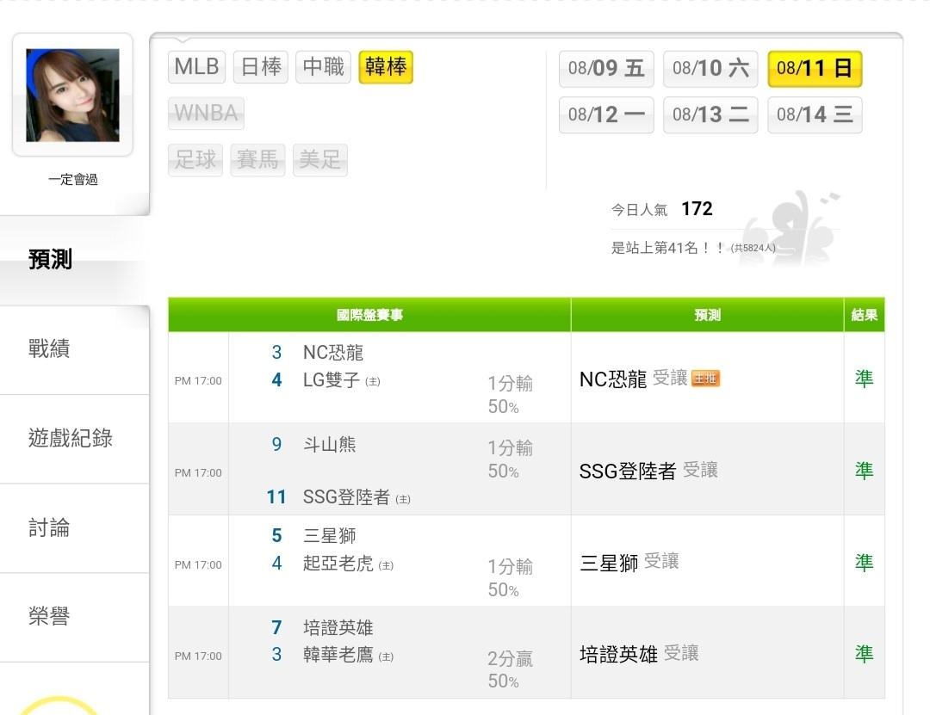Screen dimensions: 930x715
Task: Click the NC恐龍 受讓 prediction cell
Action: coord(708,379)
